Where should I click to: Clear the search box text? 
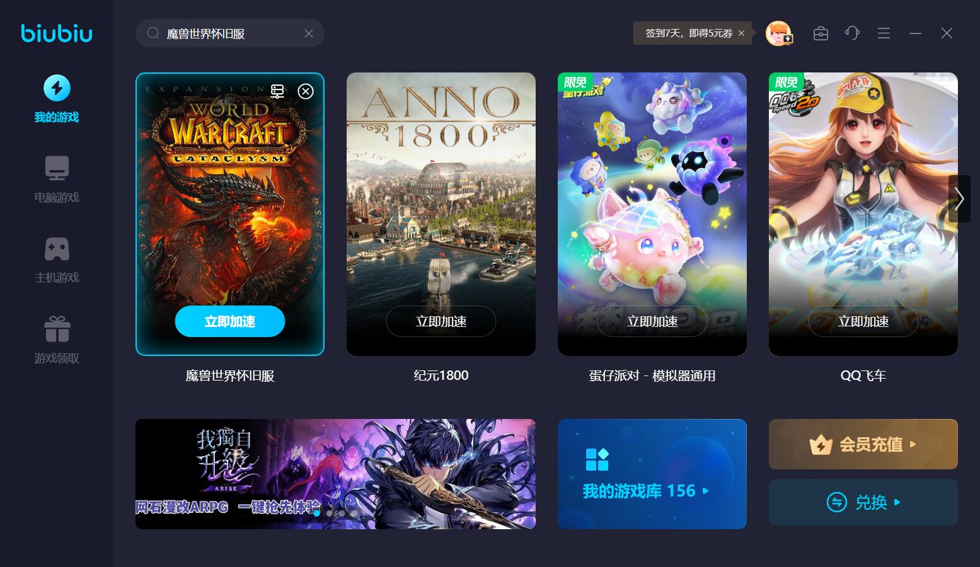[x=309, y=33]
